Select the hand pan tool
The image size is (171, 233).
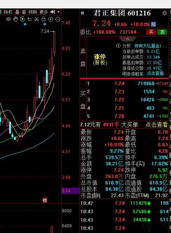[15, 19]
